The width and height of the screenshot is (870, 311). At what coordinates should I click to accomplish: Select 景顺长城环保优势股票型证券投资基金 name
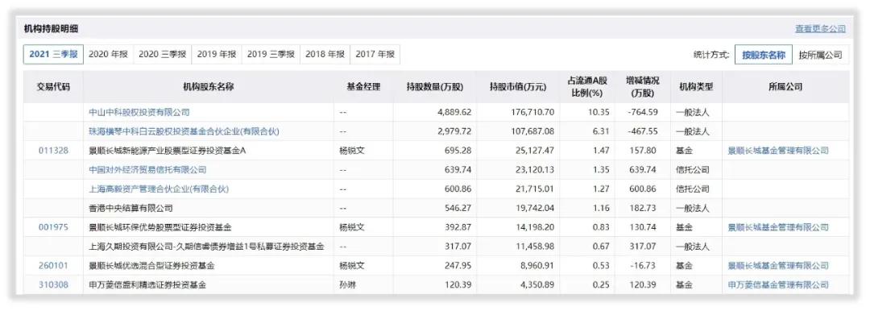(159, 227)
